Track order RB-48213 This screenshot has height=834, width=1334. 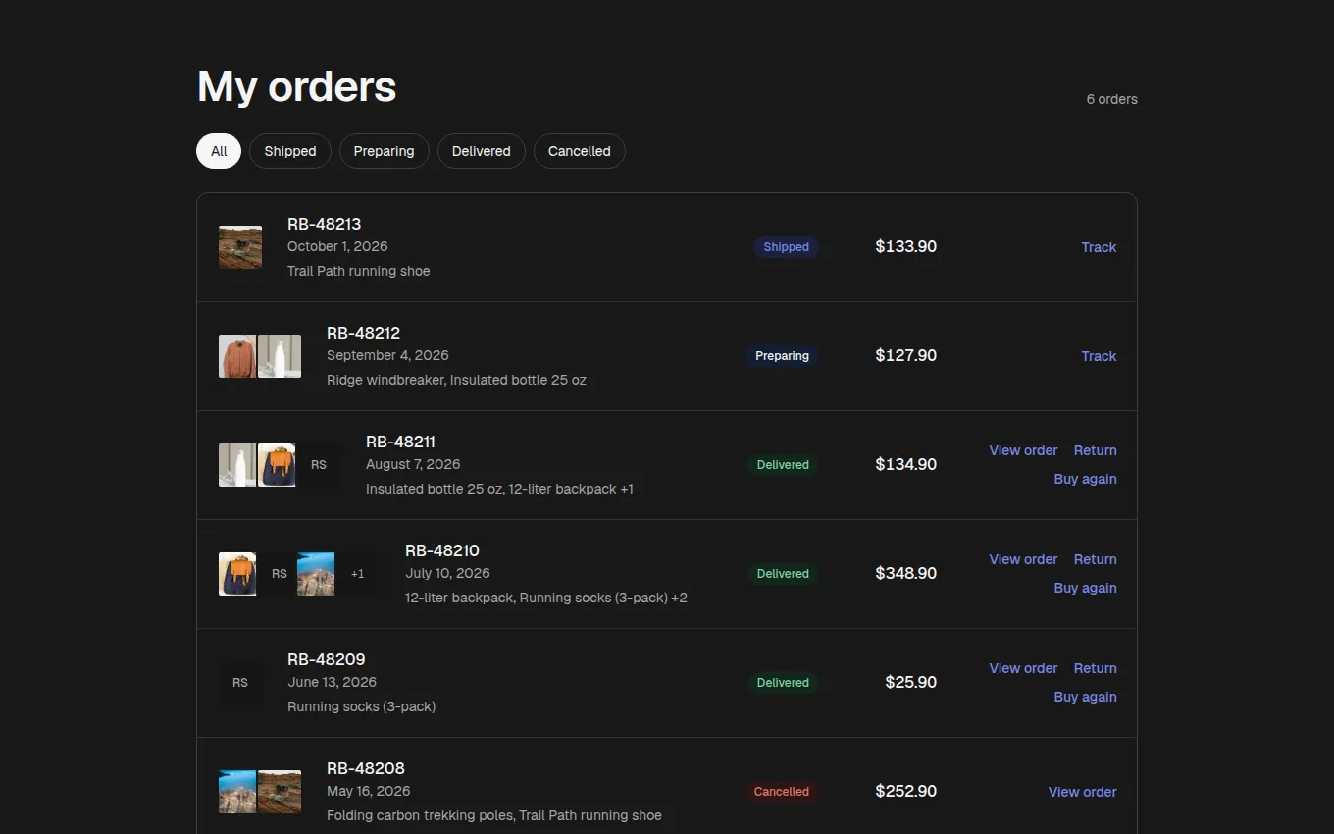pos(1099,247)
